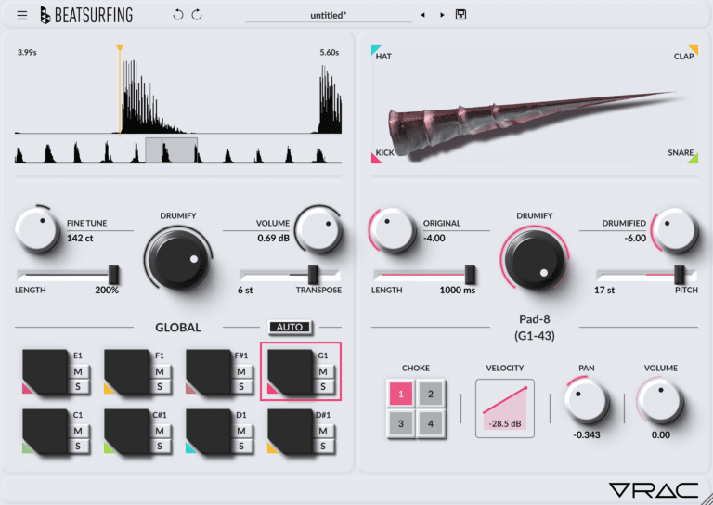Viewport: 713px width, 505px height.
Task: Click the Pan knob
Action: [587, 402]
